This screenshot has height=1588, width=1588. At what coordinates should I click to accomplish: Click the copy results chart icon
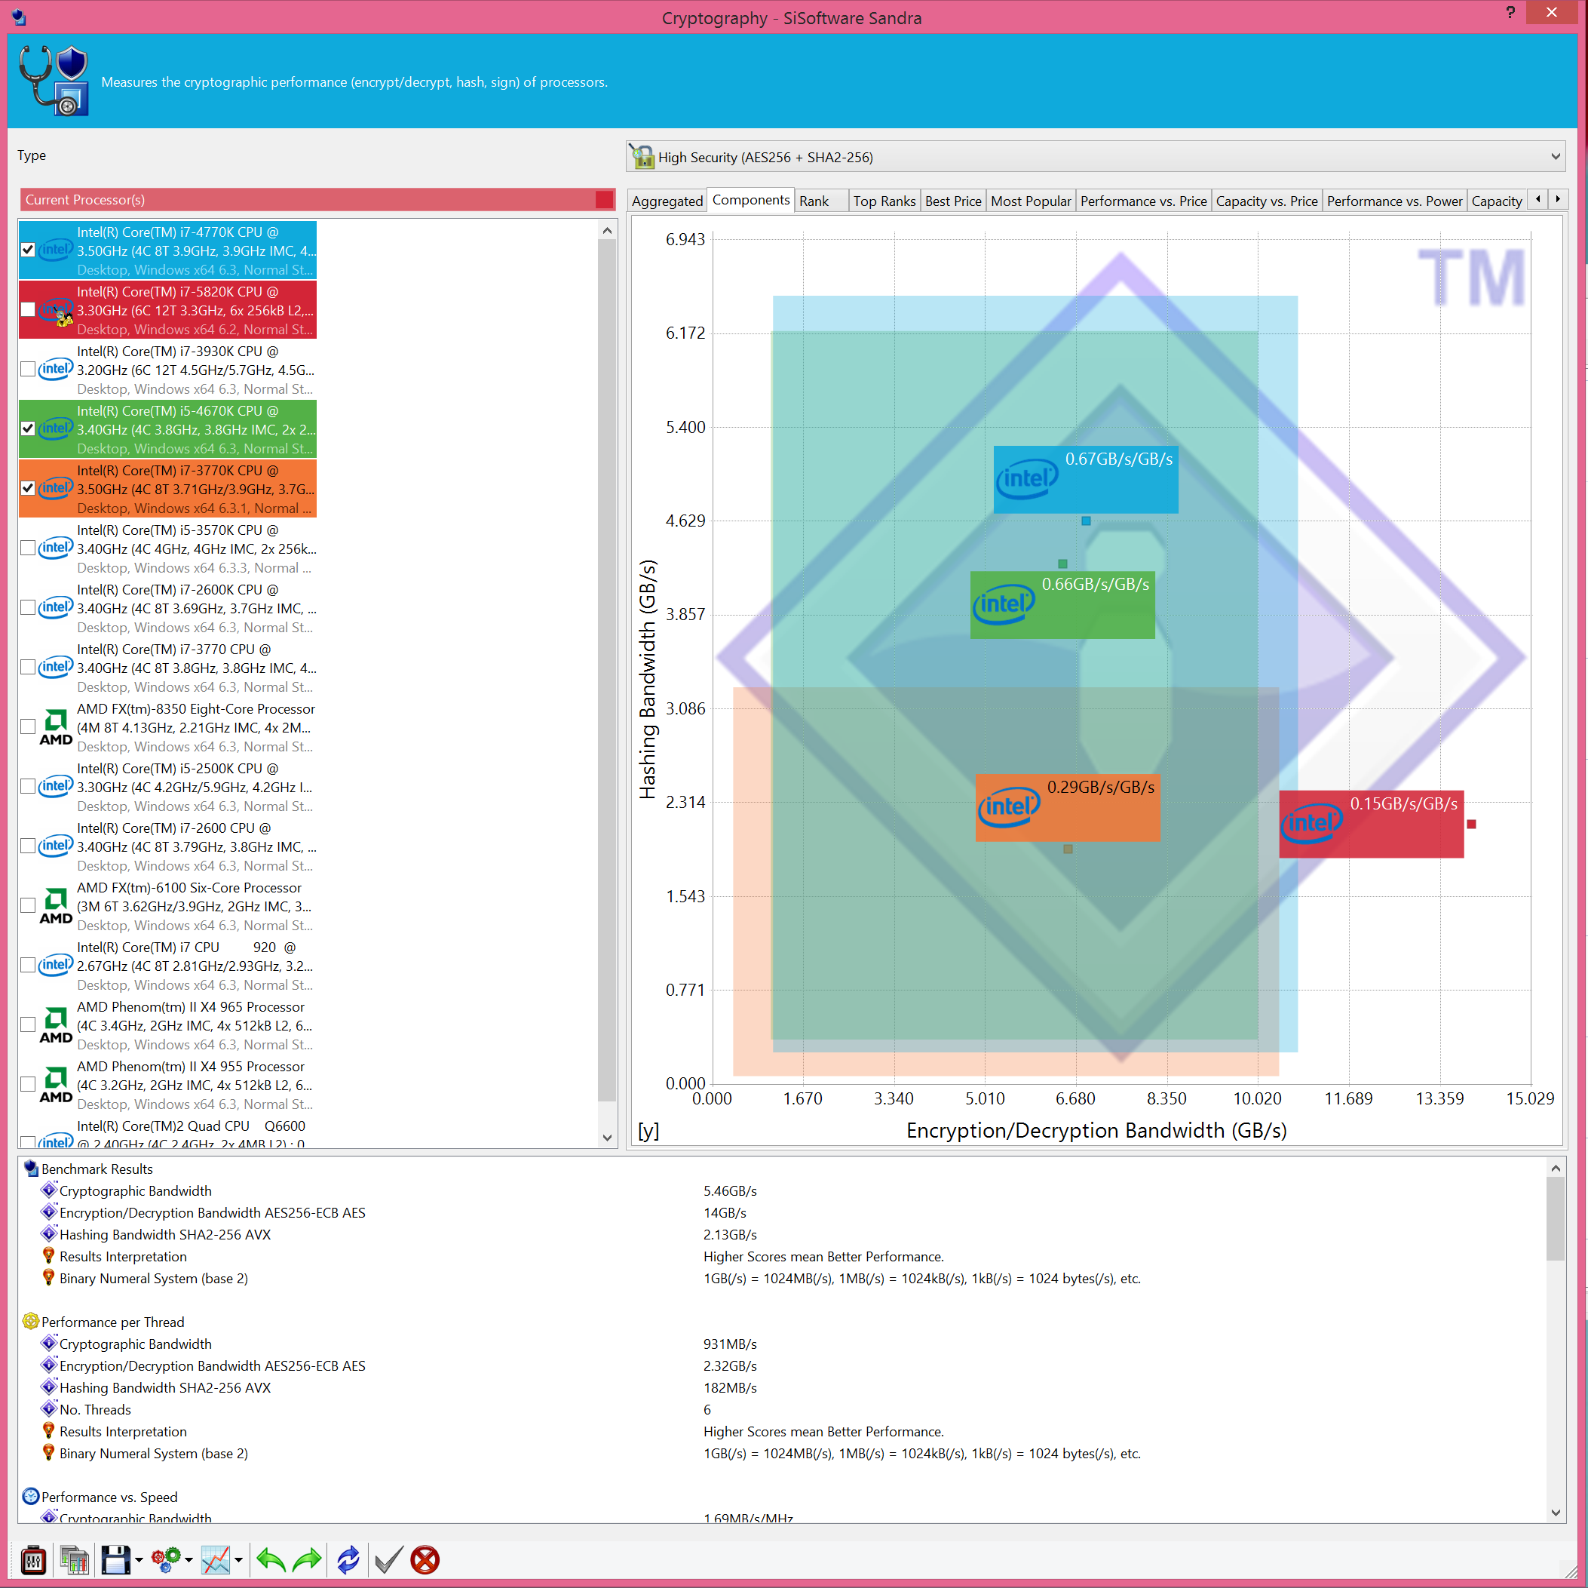[74, 1560]
